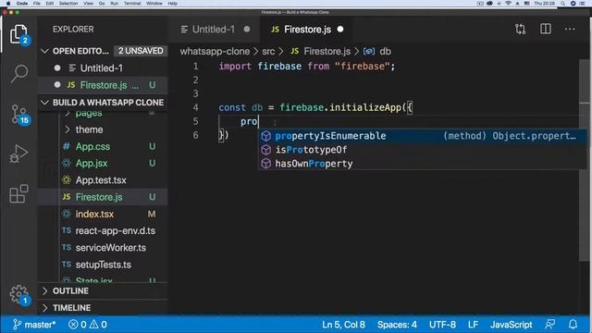Open index.tsx in the file tree
592x333 pixels.
(x=103, y=214)
